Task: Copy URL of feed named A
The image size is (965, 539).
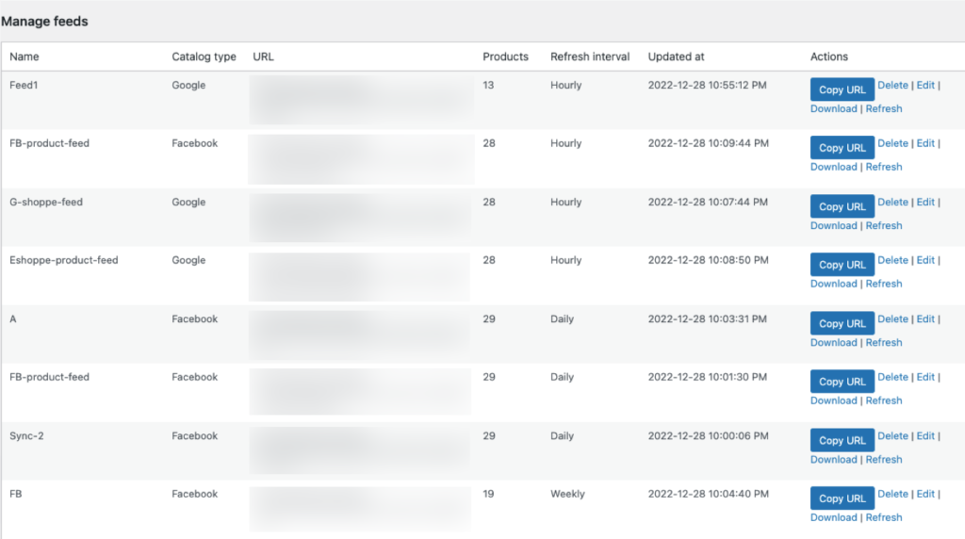Action: coord(842,323)
